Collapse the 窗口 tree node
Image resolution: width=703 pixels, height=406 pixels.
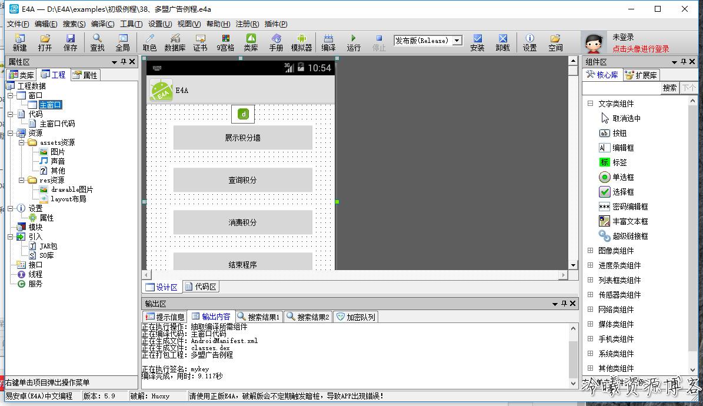click(11, 95)
